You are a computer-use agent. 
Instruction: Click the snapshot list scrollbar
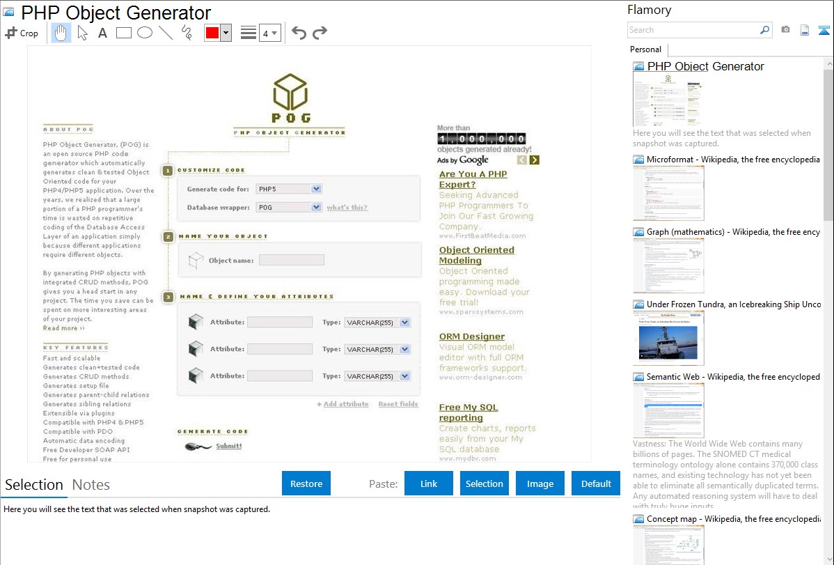[828, 144]
